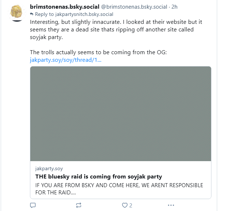Image resolution: width=241 pixels, height=211 pixels.
Task: Open the post via the 2h timestamp
Action: pos(174,7)
